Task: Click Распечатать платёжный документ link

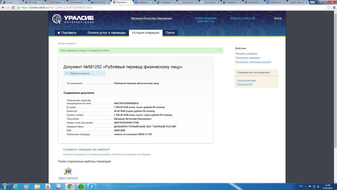Action: click(253, 62)
